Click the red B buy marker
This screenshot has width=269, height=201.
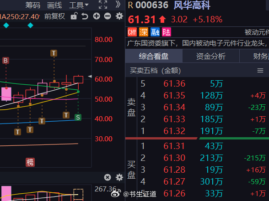(5, 61)
